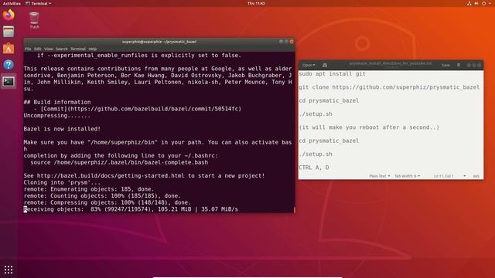This screenshot has height=278, width=495.
Task: Open the gedit Open dropdown button
Action: [309, 65]
